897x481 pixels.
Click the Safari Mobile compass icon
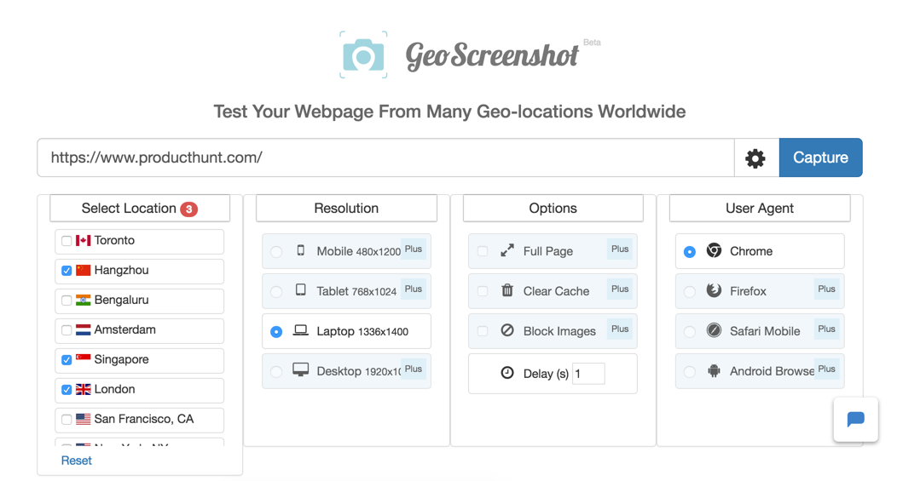[714, 330]
